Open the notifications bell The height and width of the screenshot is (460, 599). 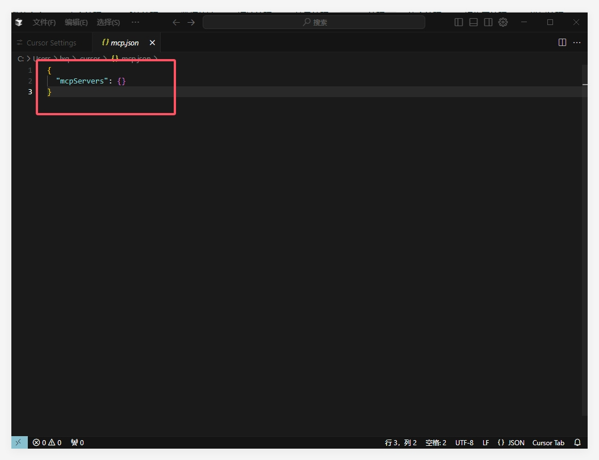coord(577,442)
